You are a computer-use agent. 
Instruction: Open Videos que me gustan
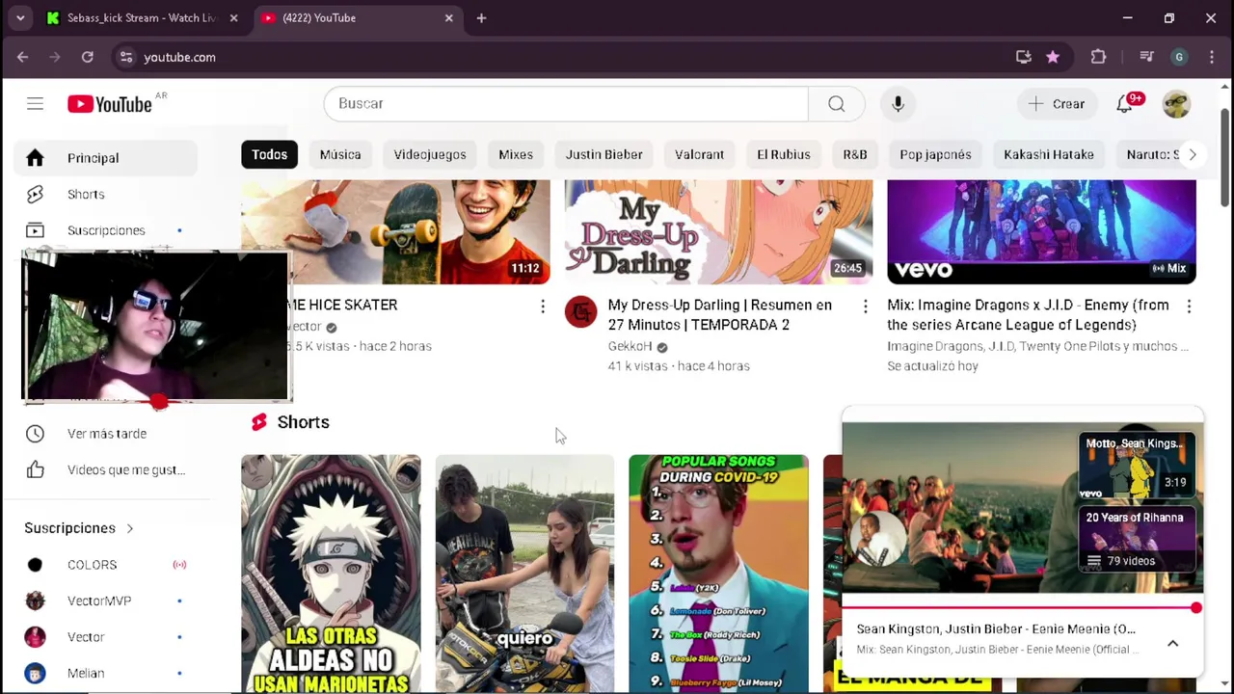tap(106, 469)
